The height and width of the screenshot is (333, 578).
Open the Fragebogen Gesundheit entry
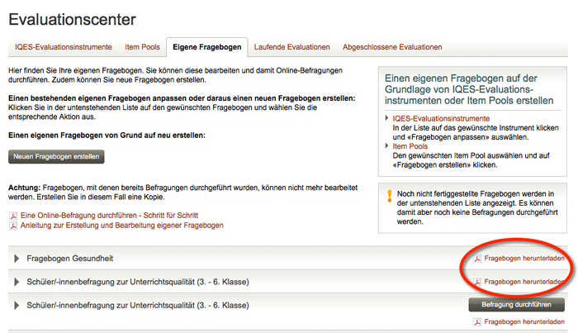tap(70, 259)
